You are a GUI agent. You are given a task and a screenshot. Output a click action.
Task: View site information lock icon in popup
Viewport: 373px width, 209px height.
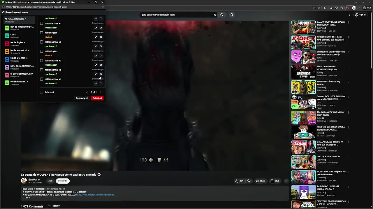pos(3,7)
